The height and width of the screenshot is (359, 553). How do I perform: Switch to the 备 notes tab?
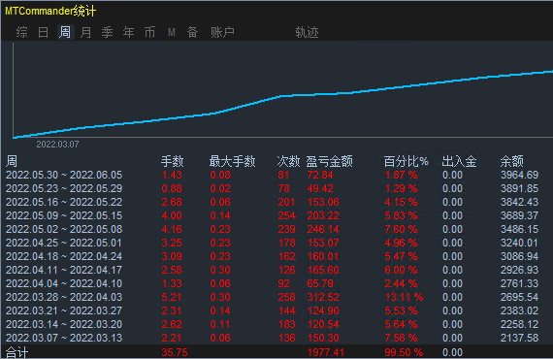tap(192, 32)
